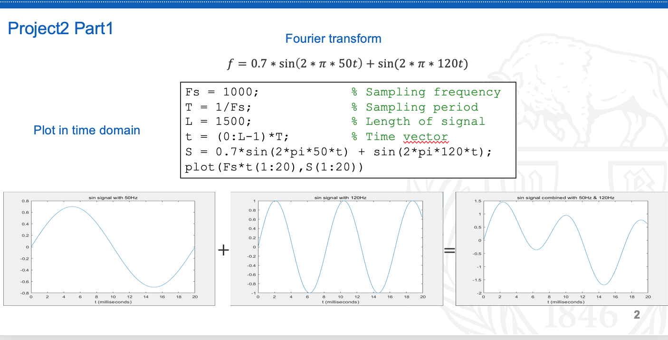Click the plot title "sin signal with 50Hz"
Screen dimensions: 668x340
click(113, 197)
